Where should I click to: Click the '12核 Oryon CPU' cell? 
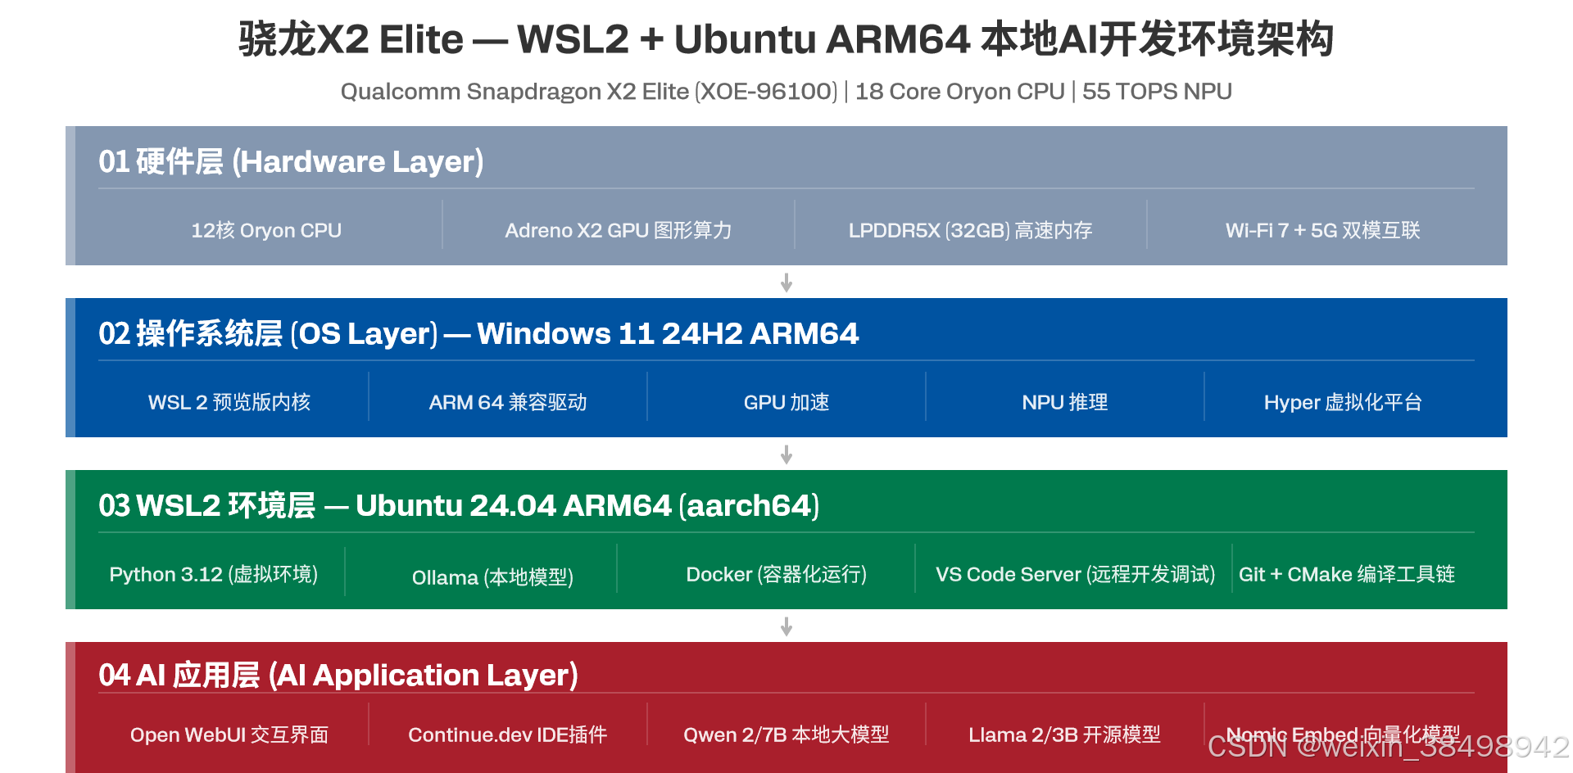click(x=266, y=230)
